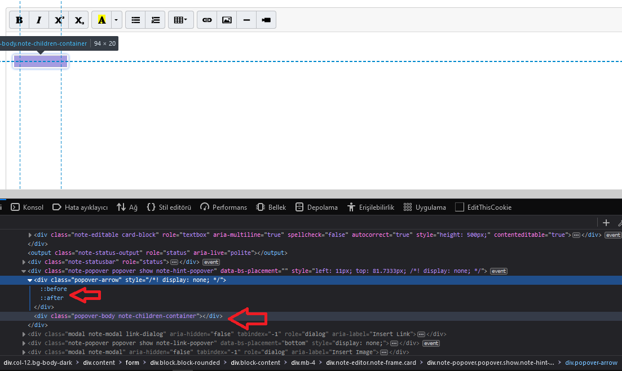
Task: Toggle bold formatting
Action: tap(19, 20)
